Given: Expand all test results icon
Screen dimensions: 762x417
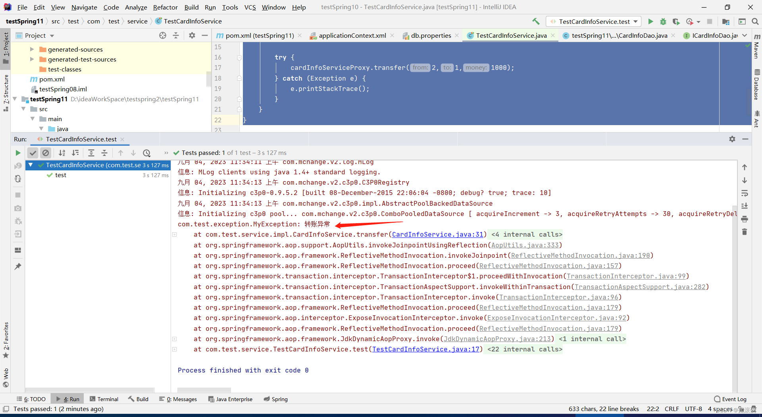Looking at the screenshot, I should tap(91, 153).
